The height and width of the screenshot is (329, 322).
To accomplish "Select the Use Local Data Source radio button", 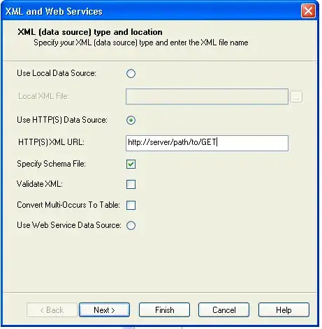I will 131,73.
